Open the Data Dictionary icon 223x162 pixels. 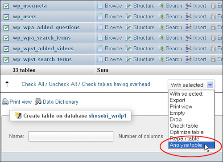38,102
